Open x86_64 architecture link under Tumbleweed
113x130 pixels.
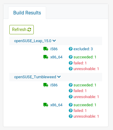click(56, 105)
